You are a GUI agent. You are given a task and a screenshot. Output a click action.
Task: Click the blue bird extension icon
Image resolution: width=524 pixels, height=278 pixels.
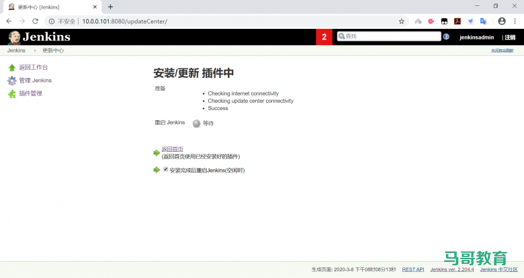(x=470, y=21)
